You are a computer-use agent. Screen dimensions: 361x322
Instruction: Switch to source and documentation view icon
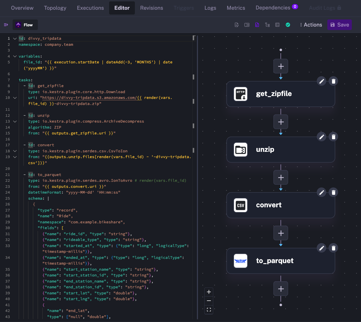pyautogui.click(x=247, y=25)
